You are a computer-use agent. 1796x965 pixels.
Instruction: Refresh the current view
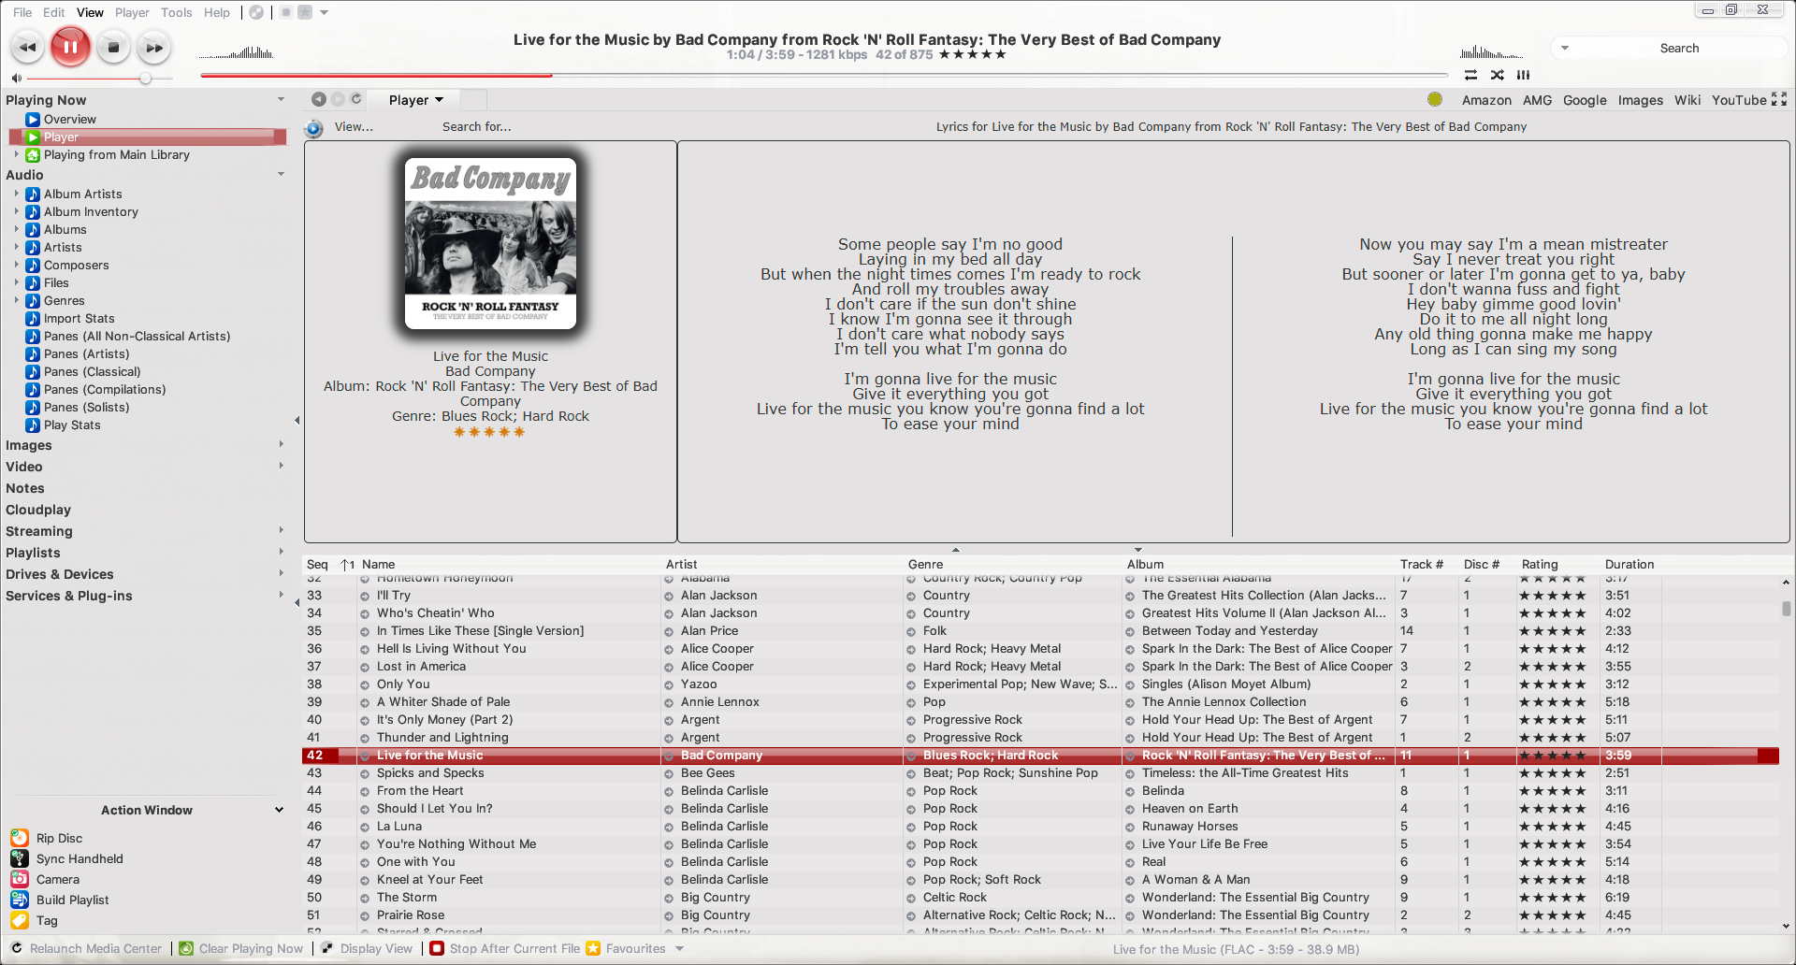[x=356, y=99]
